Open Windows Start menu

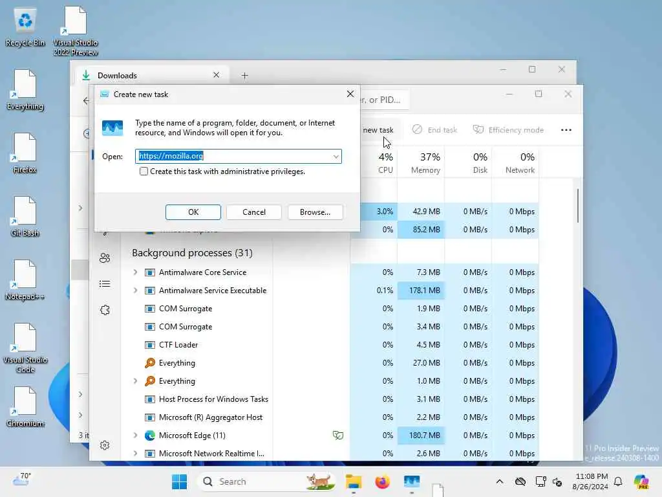coord(180,481)
